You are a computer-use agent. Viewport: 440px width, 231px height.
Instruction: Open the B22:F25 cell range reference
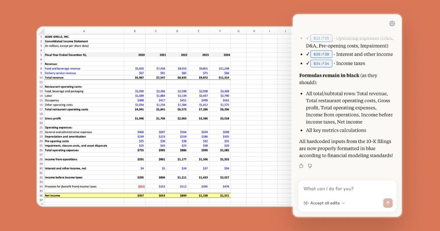click(321, 38)
